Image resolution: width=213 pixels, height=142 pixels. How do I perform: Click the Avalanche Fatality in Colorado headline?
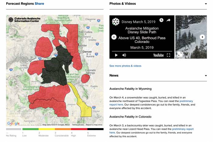click(130, 117)
